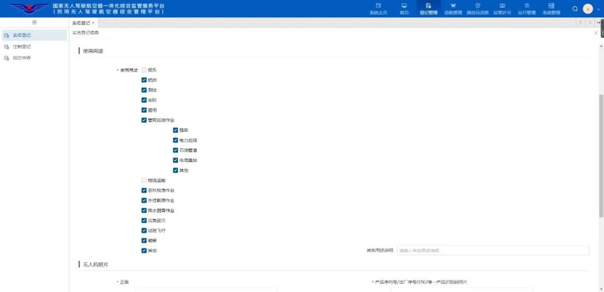Click the search magnifier icon
The width and height of the screenshot is (604, 292).
[575, 9]
